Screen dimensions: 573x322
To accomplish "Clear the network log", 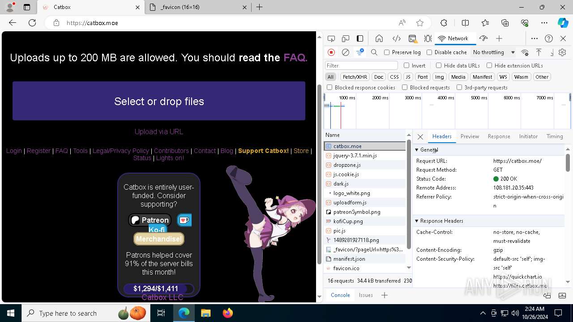I will click(346, 52).
